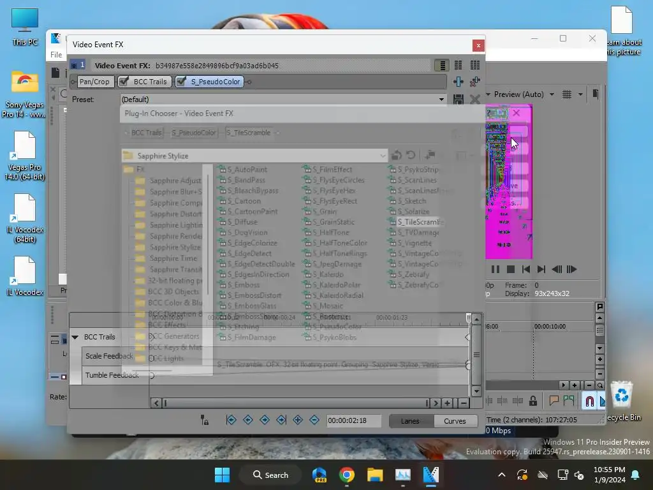The image size is (653, 490).
Task: Zoom out keyframe timeline with minus button
Action: tap(464, 403)
